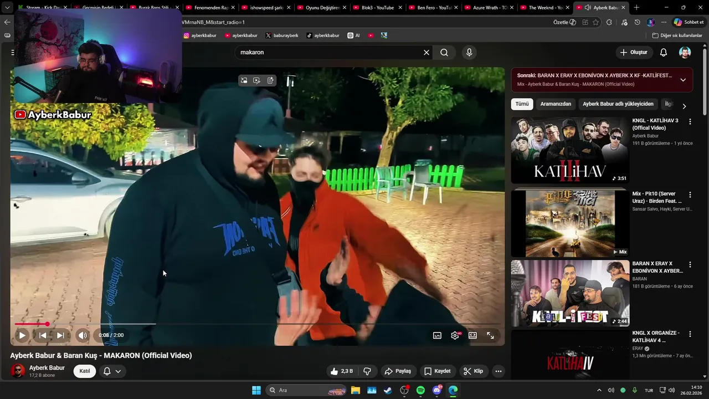Open a new browser tab

click(x=636, y=8)
